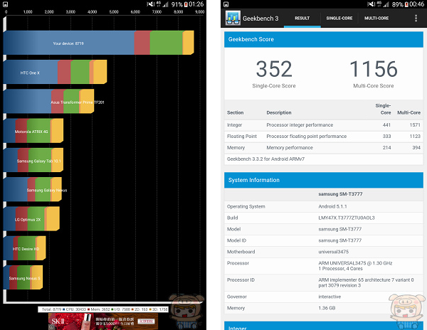Select the Integer row in score table
This screenshot has height=330, width=427.
click(x=324, y=125)
